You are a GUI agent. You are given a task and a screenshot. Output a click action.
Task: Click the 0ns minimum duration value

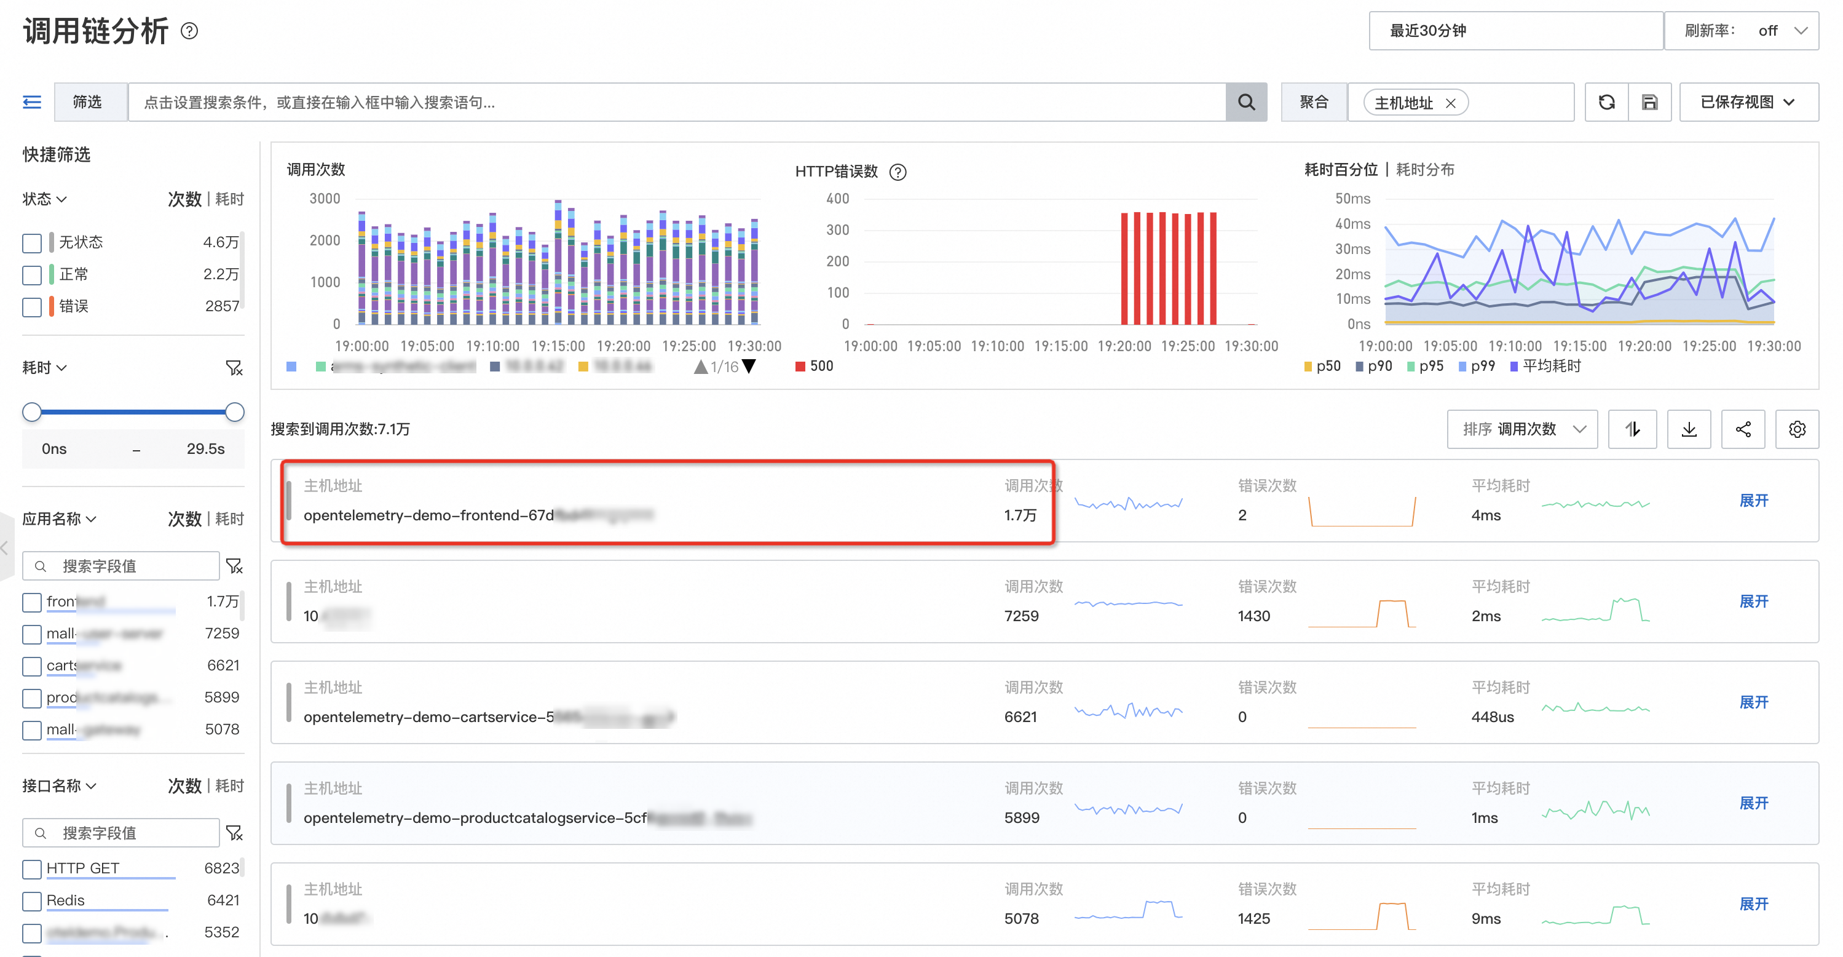coord(53,449)
